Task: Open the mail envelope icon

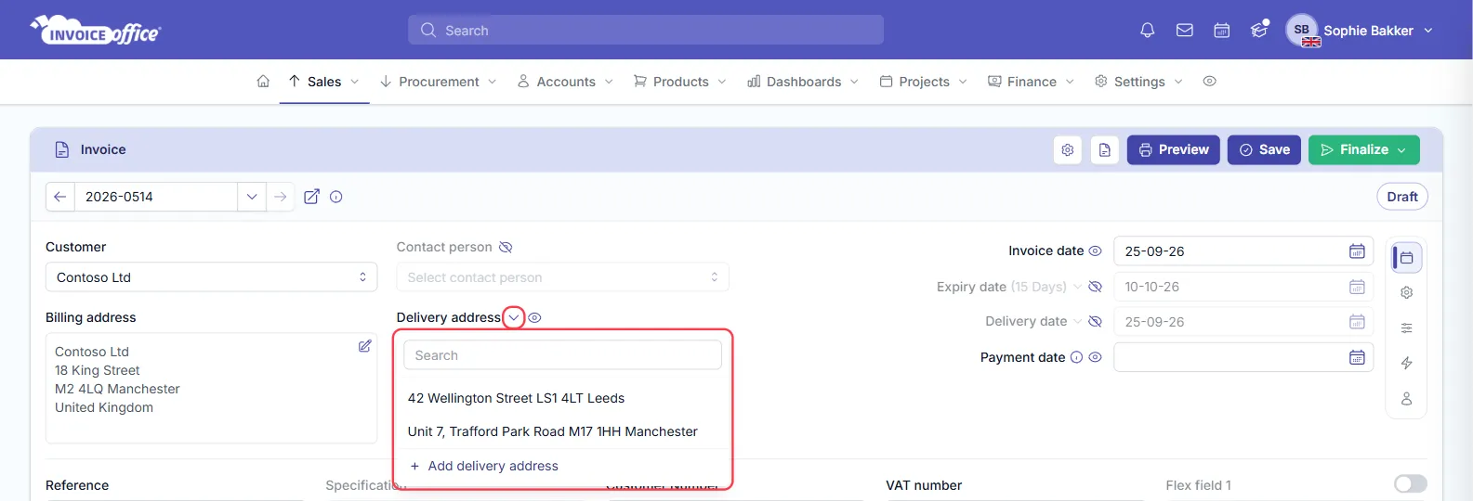Action: coord(1185,31)
